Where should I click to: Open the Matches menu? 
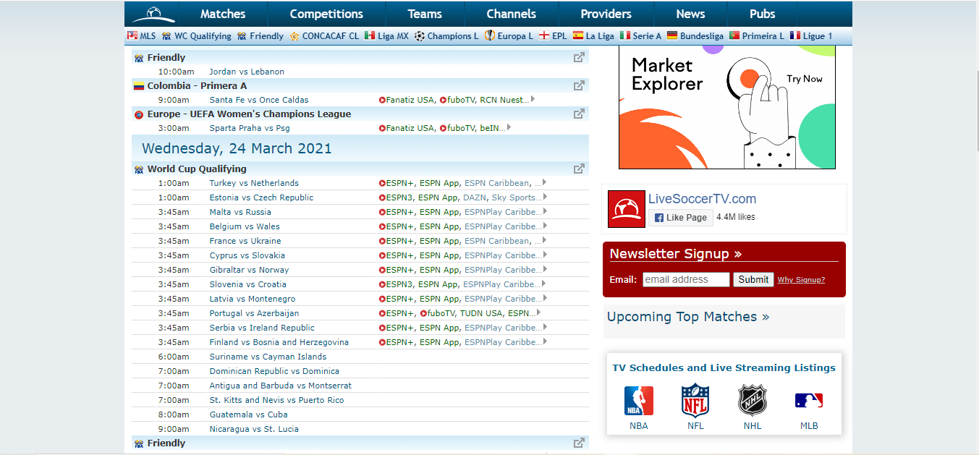tap(223, 14)
